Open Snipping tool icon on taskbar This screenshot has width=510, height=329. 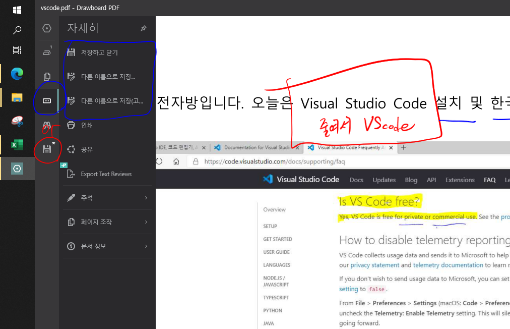[17, 121]
